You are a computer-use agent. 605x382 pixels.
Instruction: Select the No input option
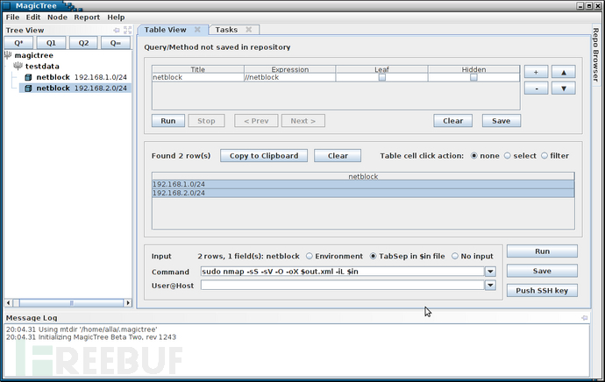[455, 256]
